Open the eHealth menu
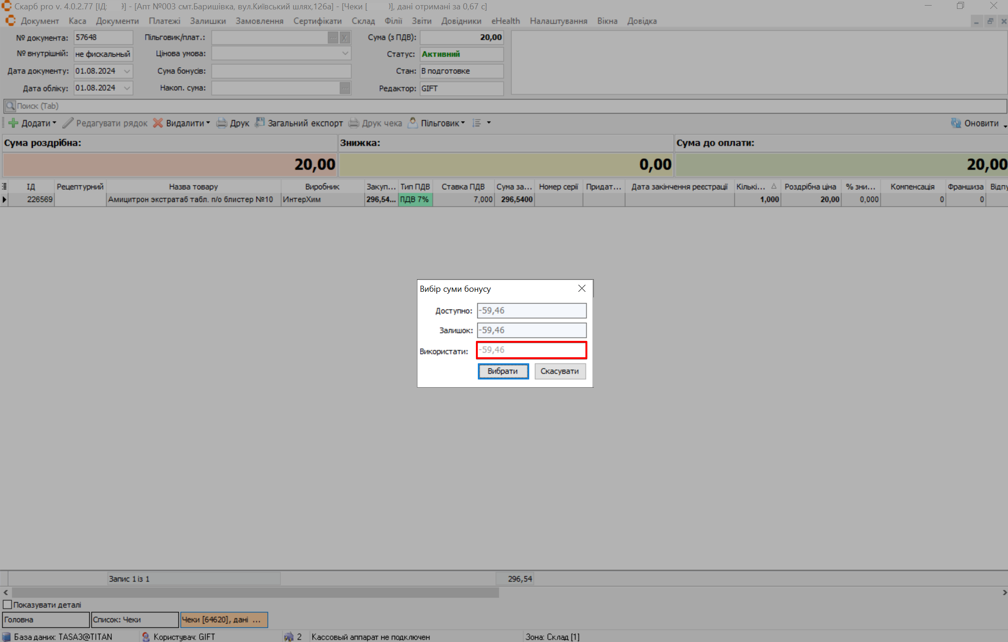1008x642 pixels. pyautogui.click(x=505, y=21)
